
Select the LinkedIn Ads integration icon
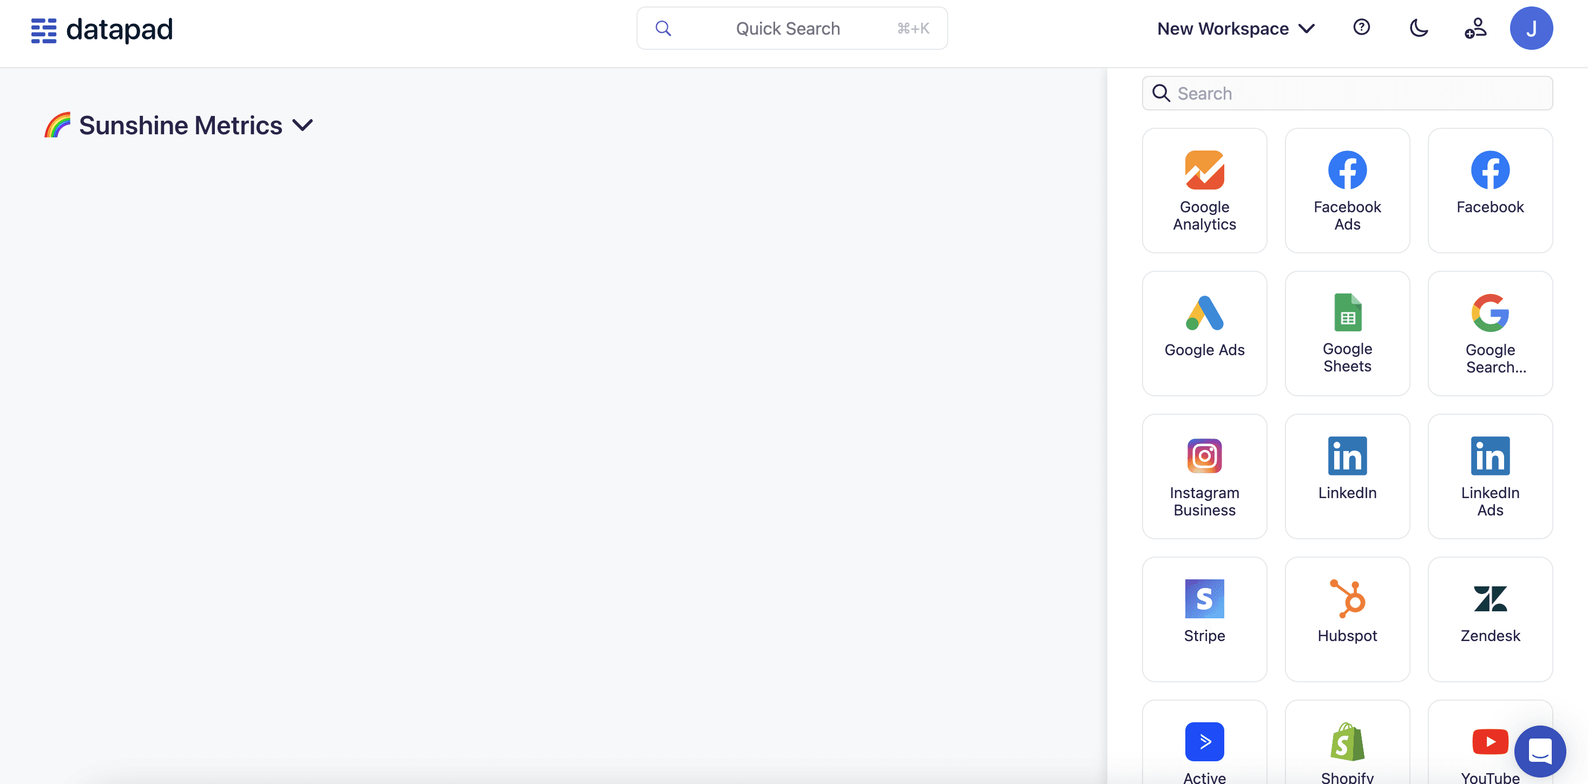click(1490, 456)
